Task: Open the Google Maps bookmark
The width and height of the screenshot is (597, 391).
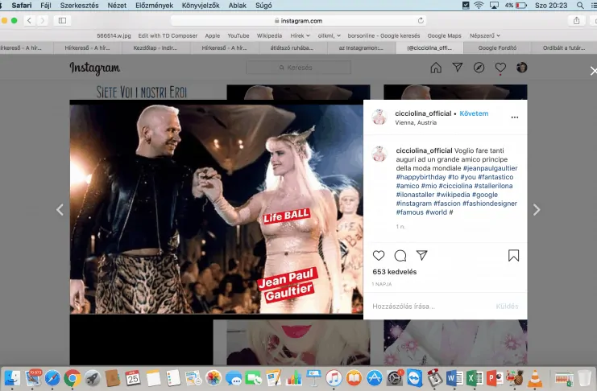Action: click(444, 35)
